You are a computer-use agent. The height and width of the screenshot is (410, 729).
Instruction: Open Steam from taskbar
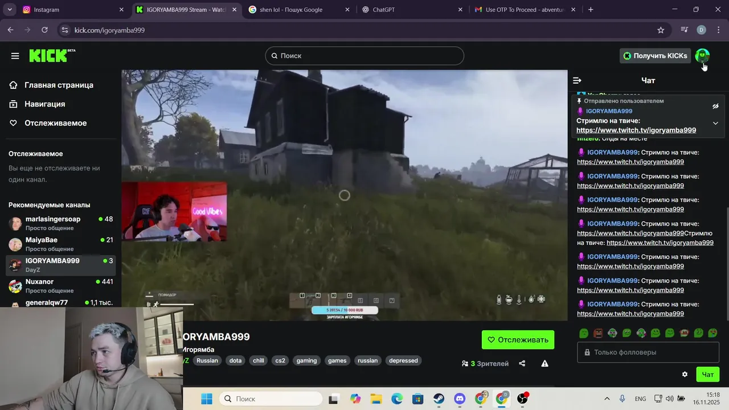tap(439, 399)
